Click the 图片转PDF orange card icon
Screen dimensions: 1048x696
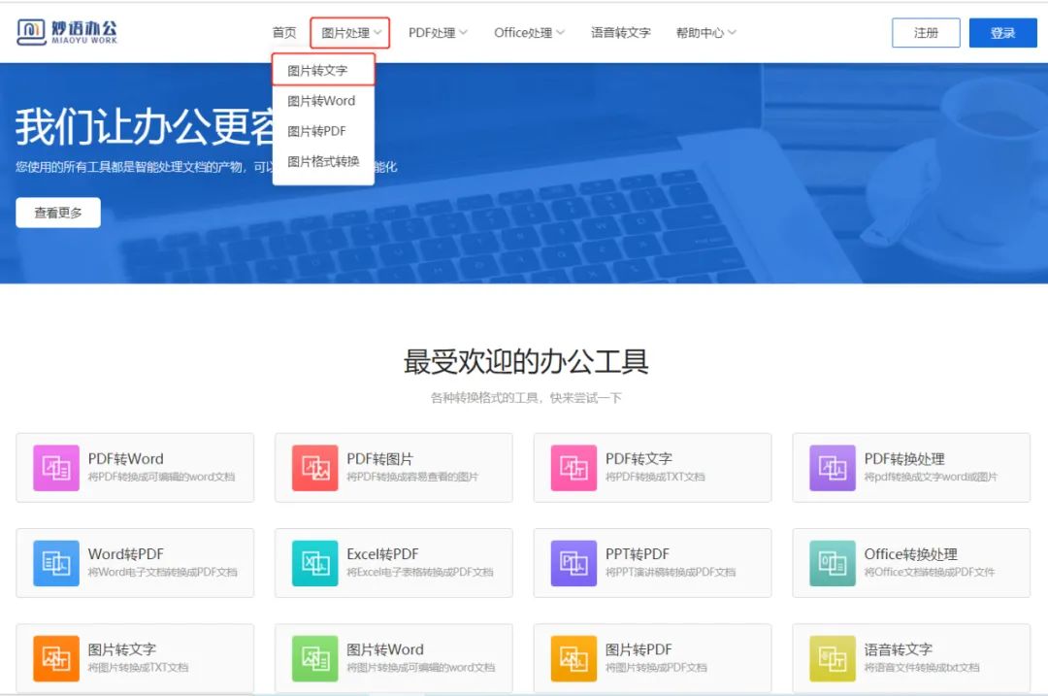tap(573, 657)
